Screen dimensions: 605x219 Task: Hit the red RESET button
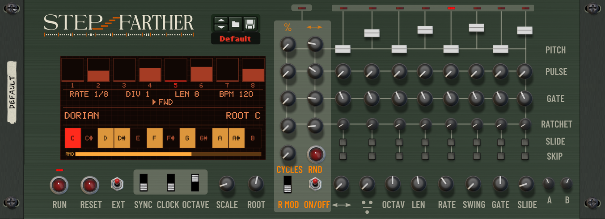89,184
